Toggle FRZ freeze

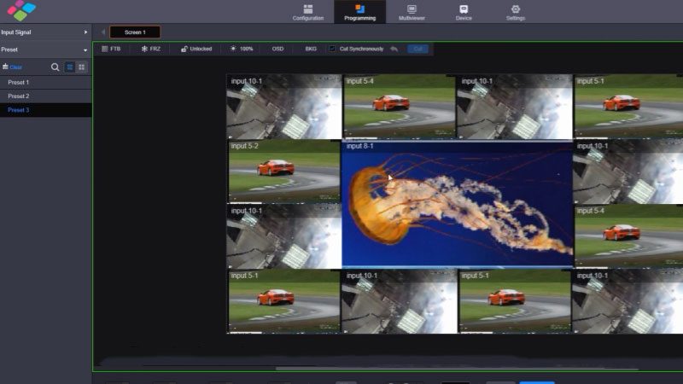click(x=151, y=49)
